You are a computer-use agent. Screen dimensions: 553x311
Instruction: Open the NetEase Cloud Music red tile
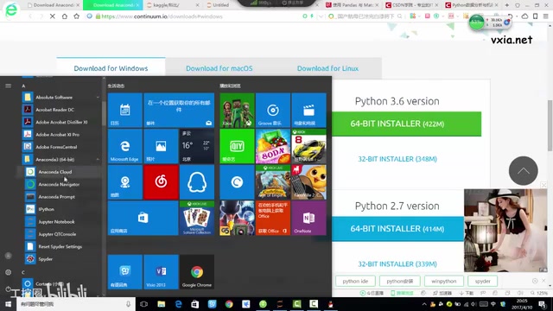pos(161,182)
